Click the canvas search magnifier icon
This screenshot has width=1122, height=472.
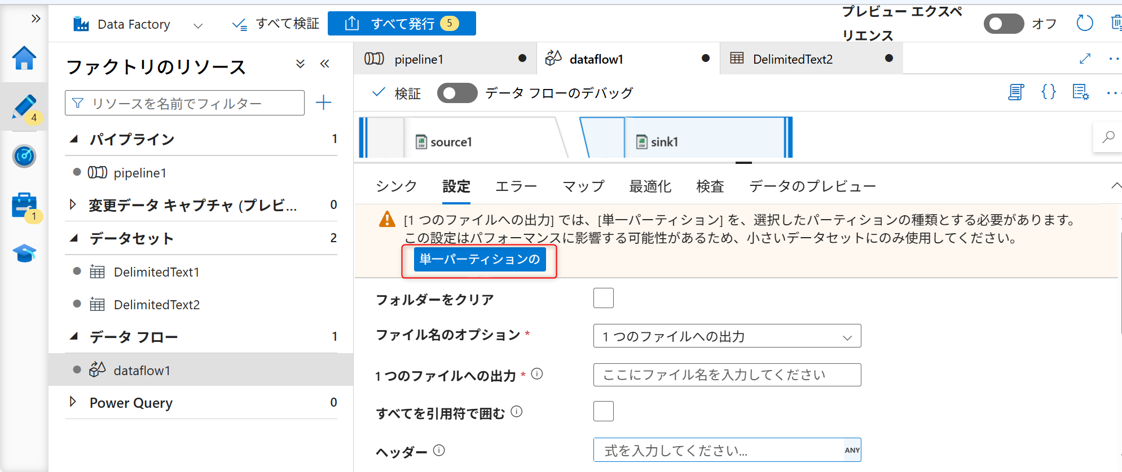pos(1108,137)
